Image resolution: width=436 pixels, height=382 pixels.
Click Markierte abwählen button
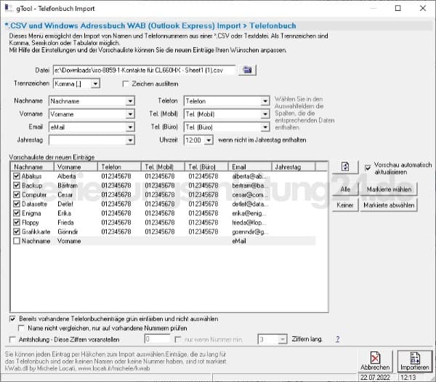(x=389, y=205)
